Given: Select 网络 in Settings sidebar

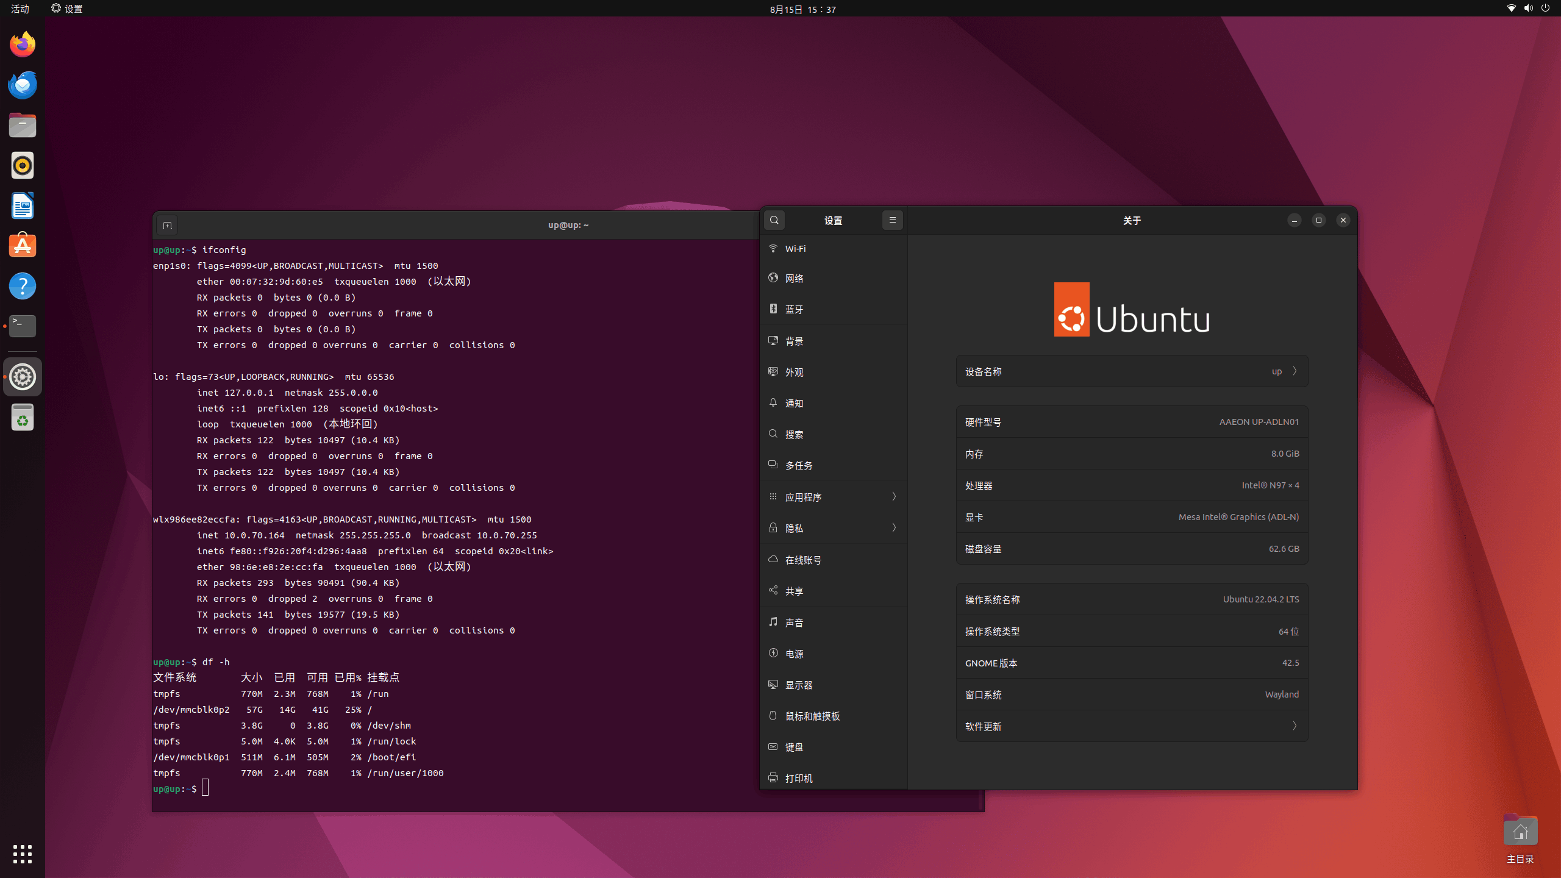Looking at the screenshot, I should (x=834, y=278).
